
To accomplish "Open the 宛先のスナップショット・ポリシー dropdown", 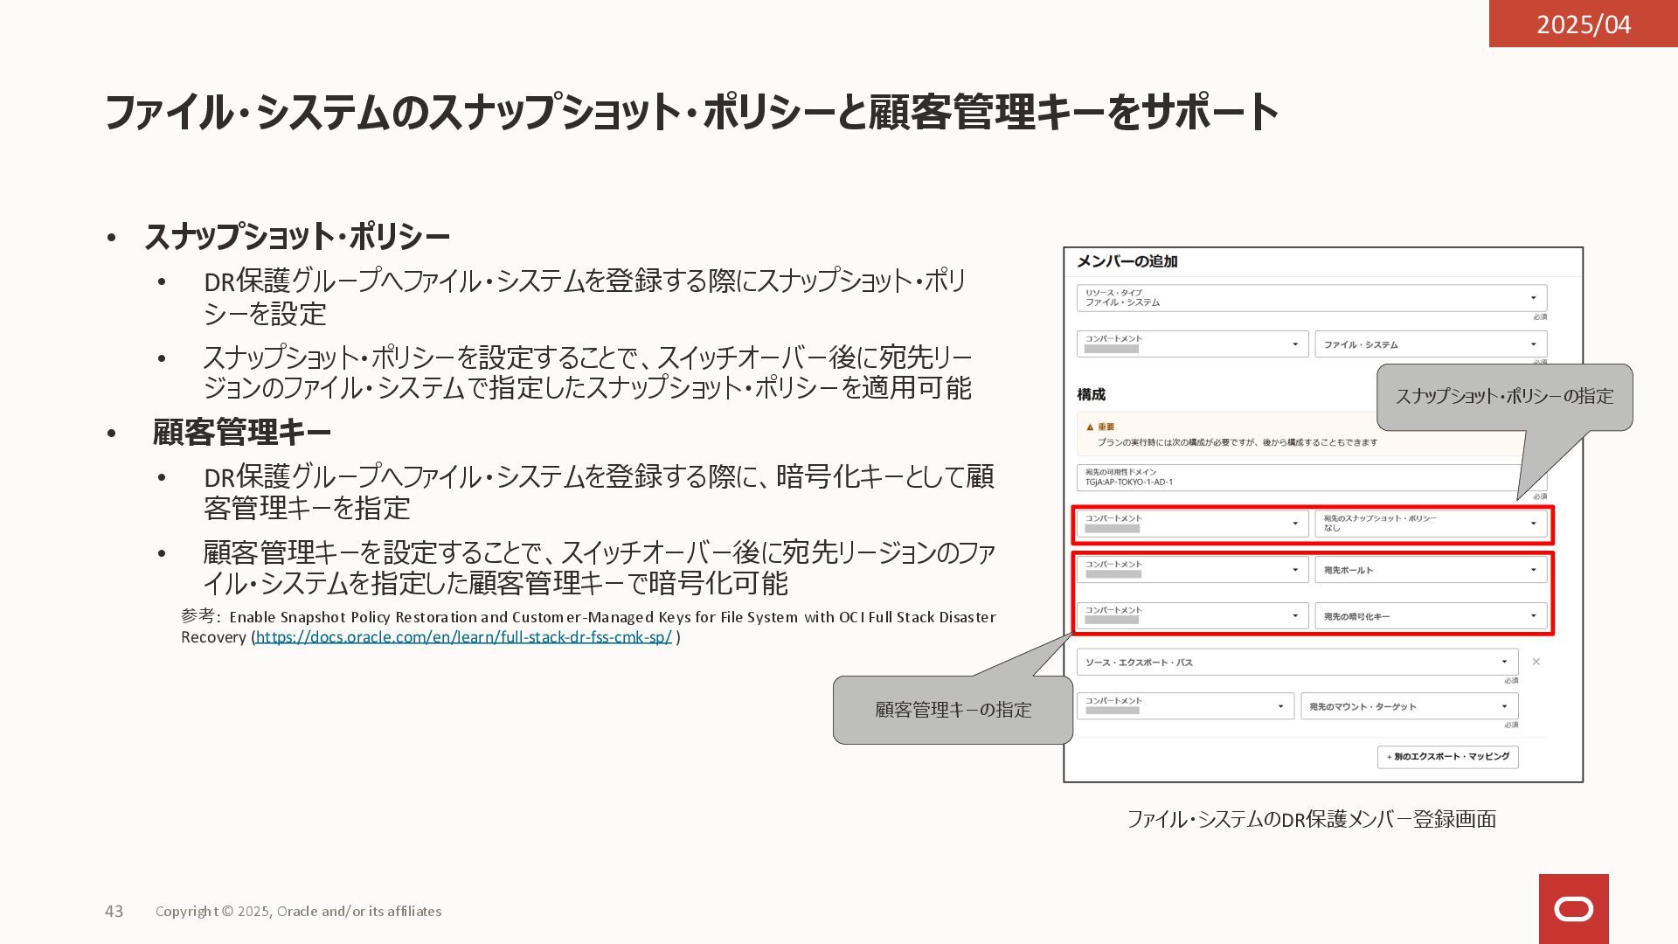I will click(1430, 524).
